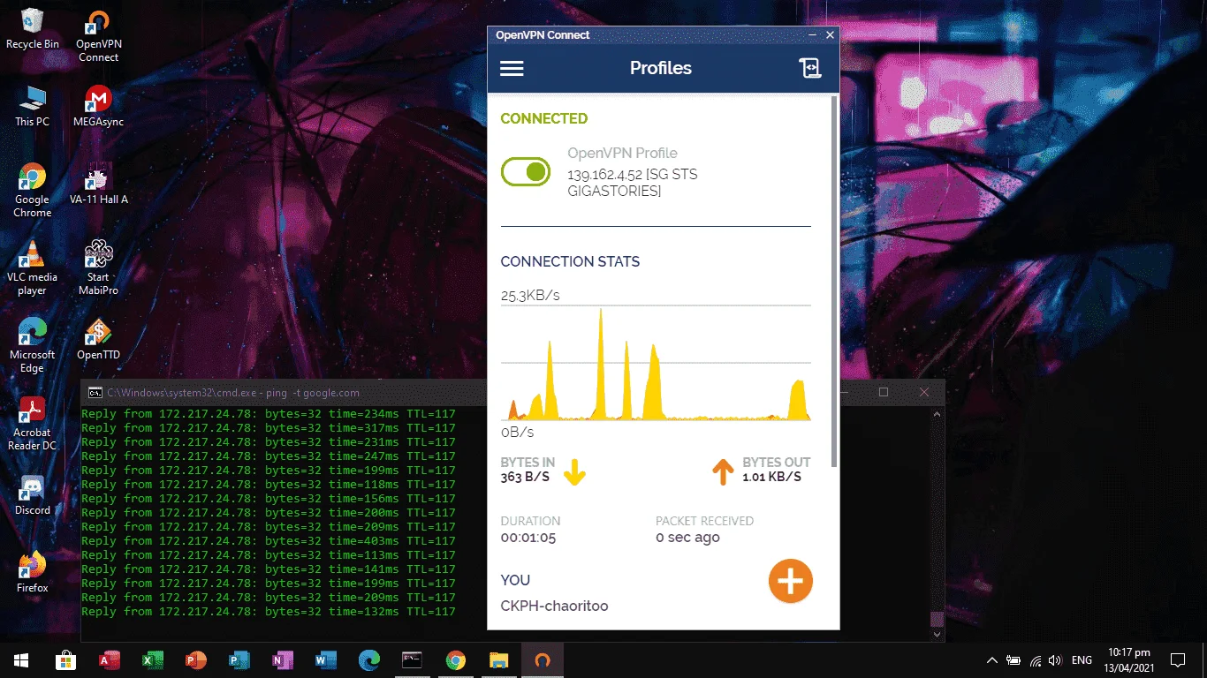Click the CONNECTION STATS heading
Image resolution: width=1207 pixels, height=678 pixels.
pos(570,262)
